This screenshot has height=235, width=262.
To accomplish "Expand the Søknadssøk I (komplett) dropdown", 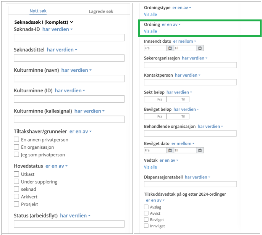I will (x=71, y=23).
